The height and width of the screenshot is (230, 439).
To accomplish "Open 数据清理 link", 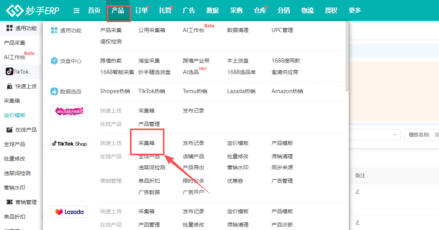I will click(238, 30).
